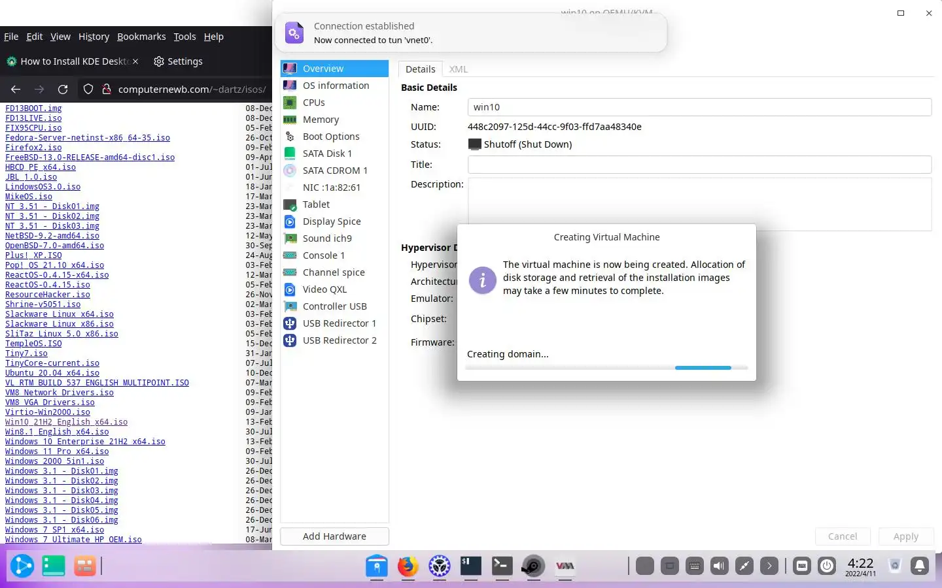The height and width of the screenshot is (588, 942).
Task: Select USB Redirector 1
Action: pos(334,323)
